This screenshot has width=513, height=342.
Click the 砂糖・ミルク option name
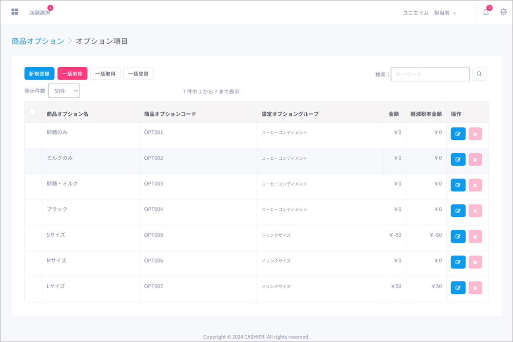tap(62, 184)
